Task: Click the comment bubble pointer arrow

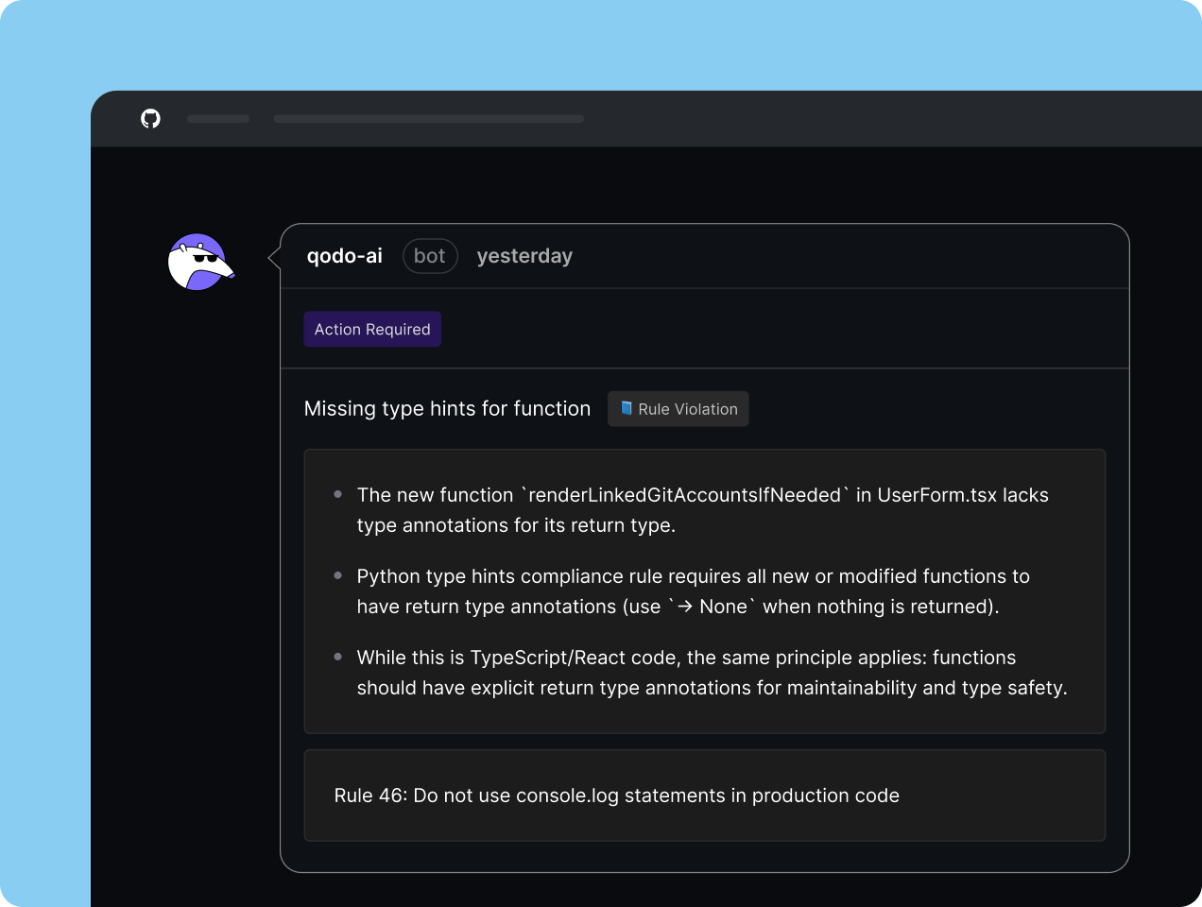Action: (274, 257)
